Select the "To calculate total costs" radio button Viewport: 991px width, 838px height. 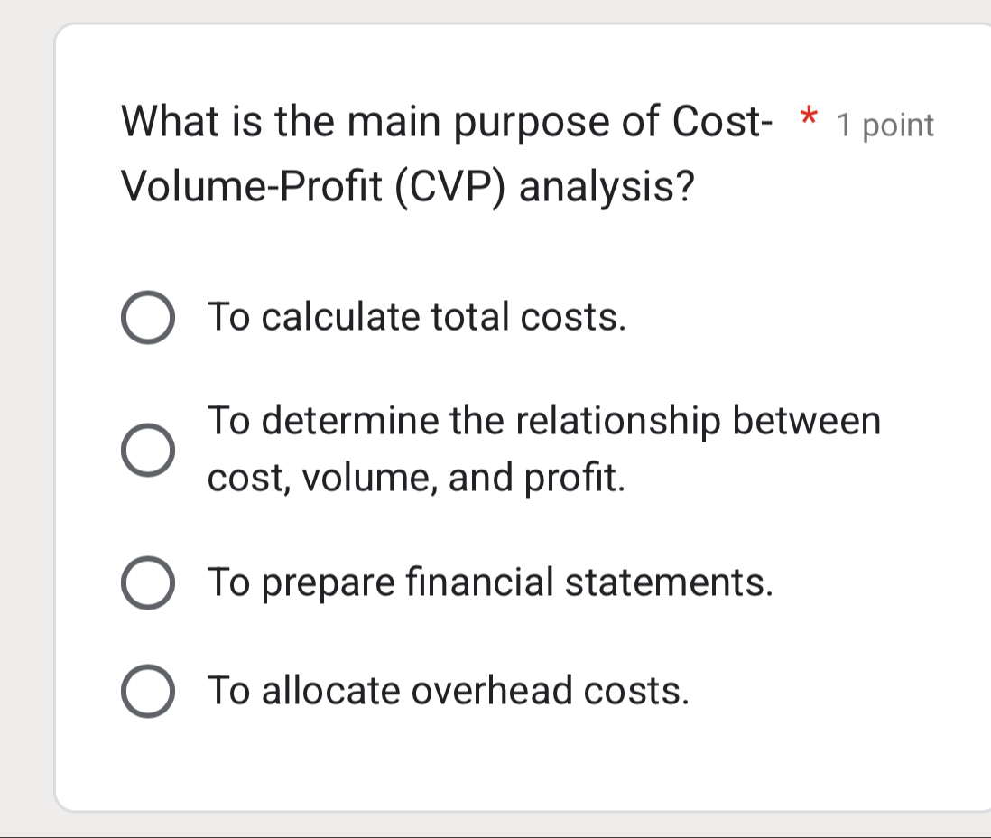pos(148,318)
